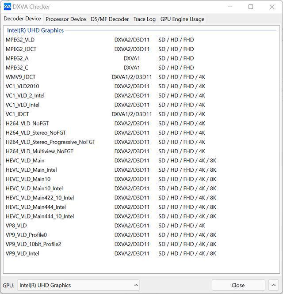
Task: Click the DXVA1/2/D3D11 value for WMV9_IDCT
Action: [x=132, y=77]
